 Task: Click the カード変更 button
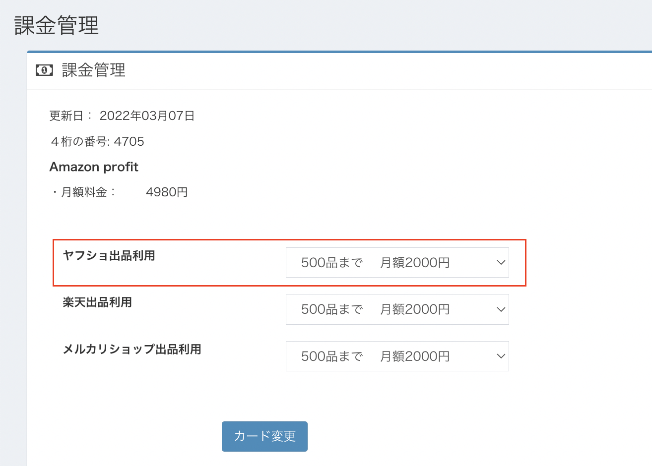click(264, 436)
